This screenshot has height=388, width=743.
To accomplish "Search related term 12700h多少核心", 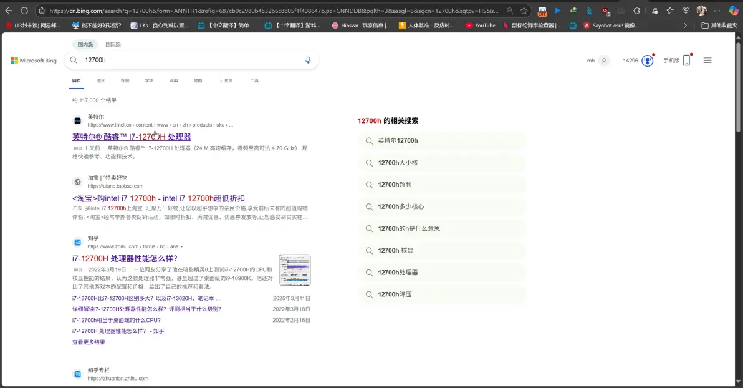I will click(x=442, y=207).
